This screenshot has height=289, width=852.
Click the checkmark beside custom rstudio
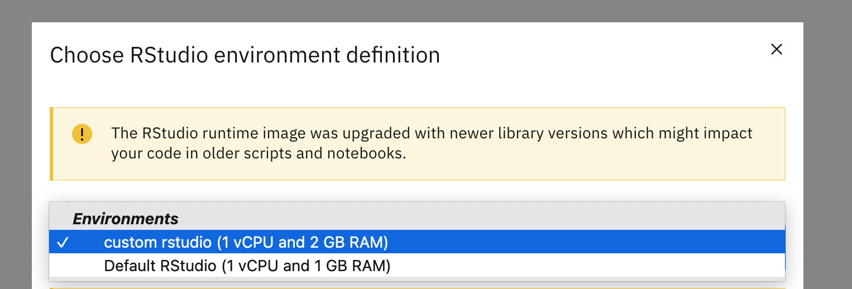coord(63,243)
